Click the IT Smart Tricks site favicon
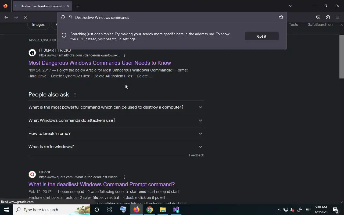 [32, 53]
